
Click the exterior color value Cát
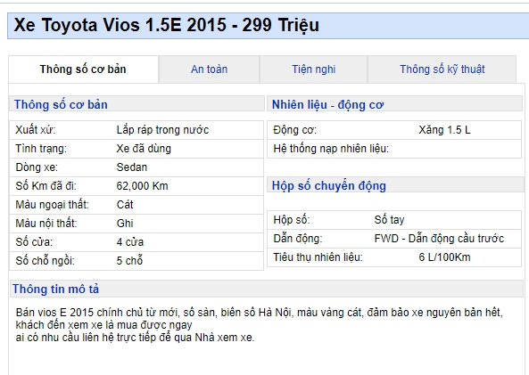(125, 205)
